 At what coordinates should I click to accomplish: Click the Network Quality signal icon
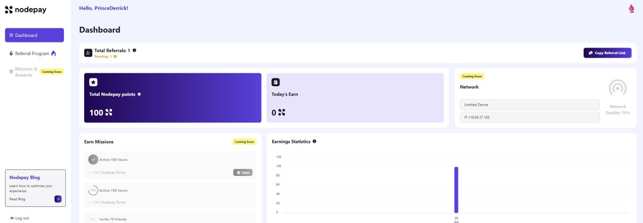click(618, 88)
